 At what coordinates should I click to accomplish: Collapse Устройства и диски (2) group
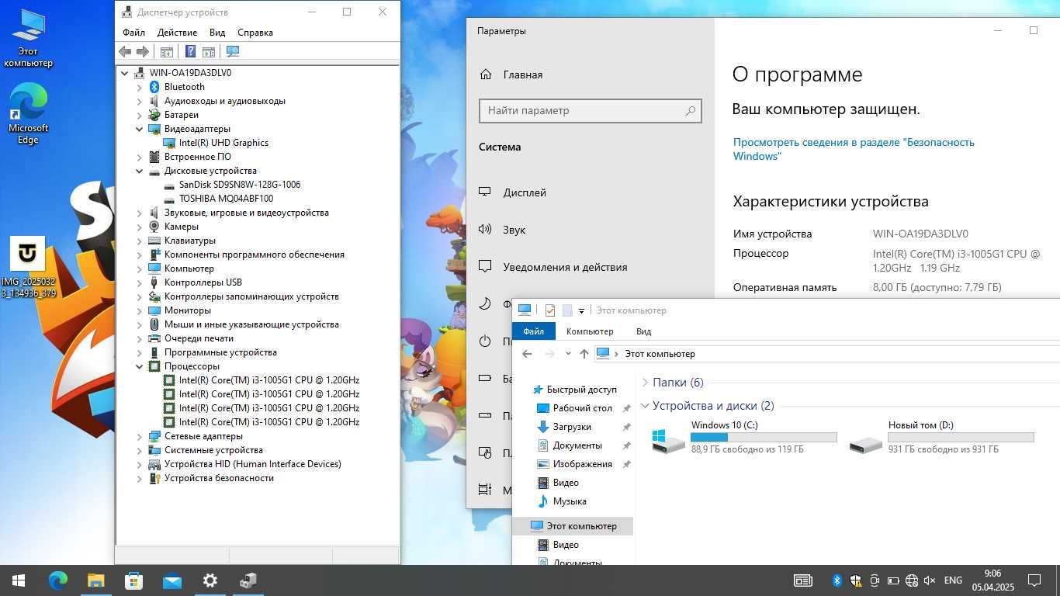(x=645, y=406)
